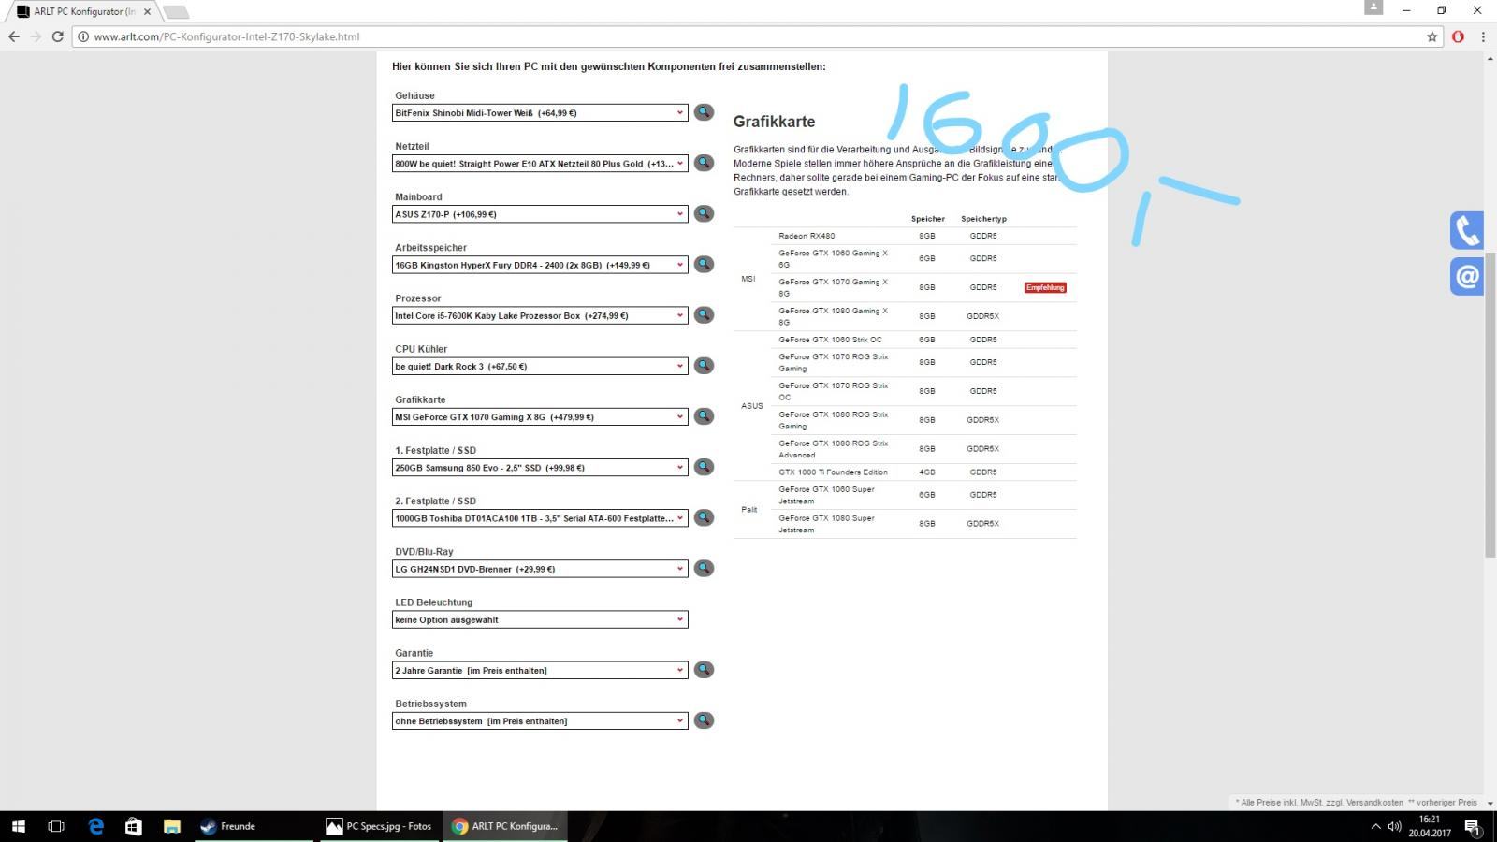Viewport: 1497px width, 842px height.
Task: Show hidden system tray icons
Action: [x=1375, y=826]
